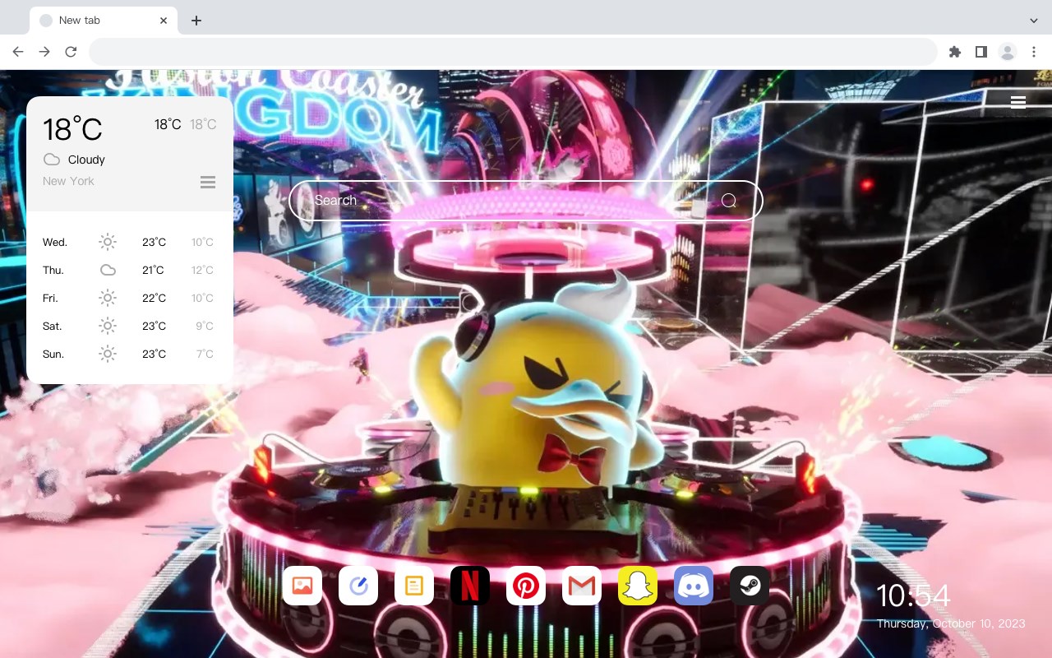Open a new browser tab
1052x658 pixels.
pos(196,21)
